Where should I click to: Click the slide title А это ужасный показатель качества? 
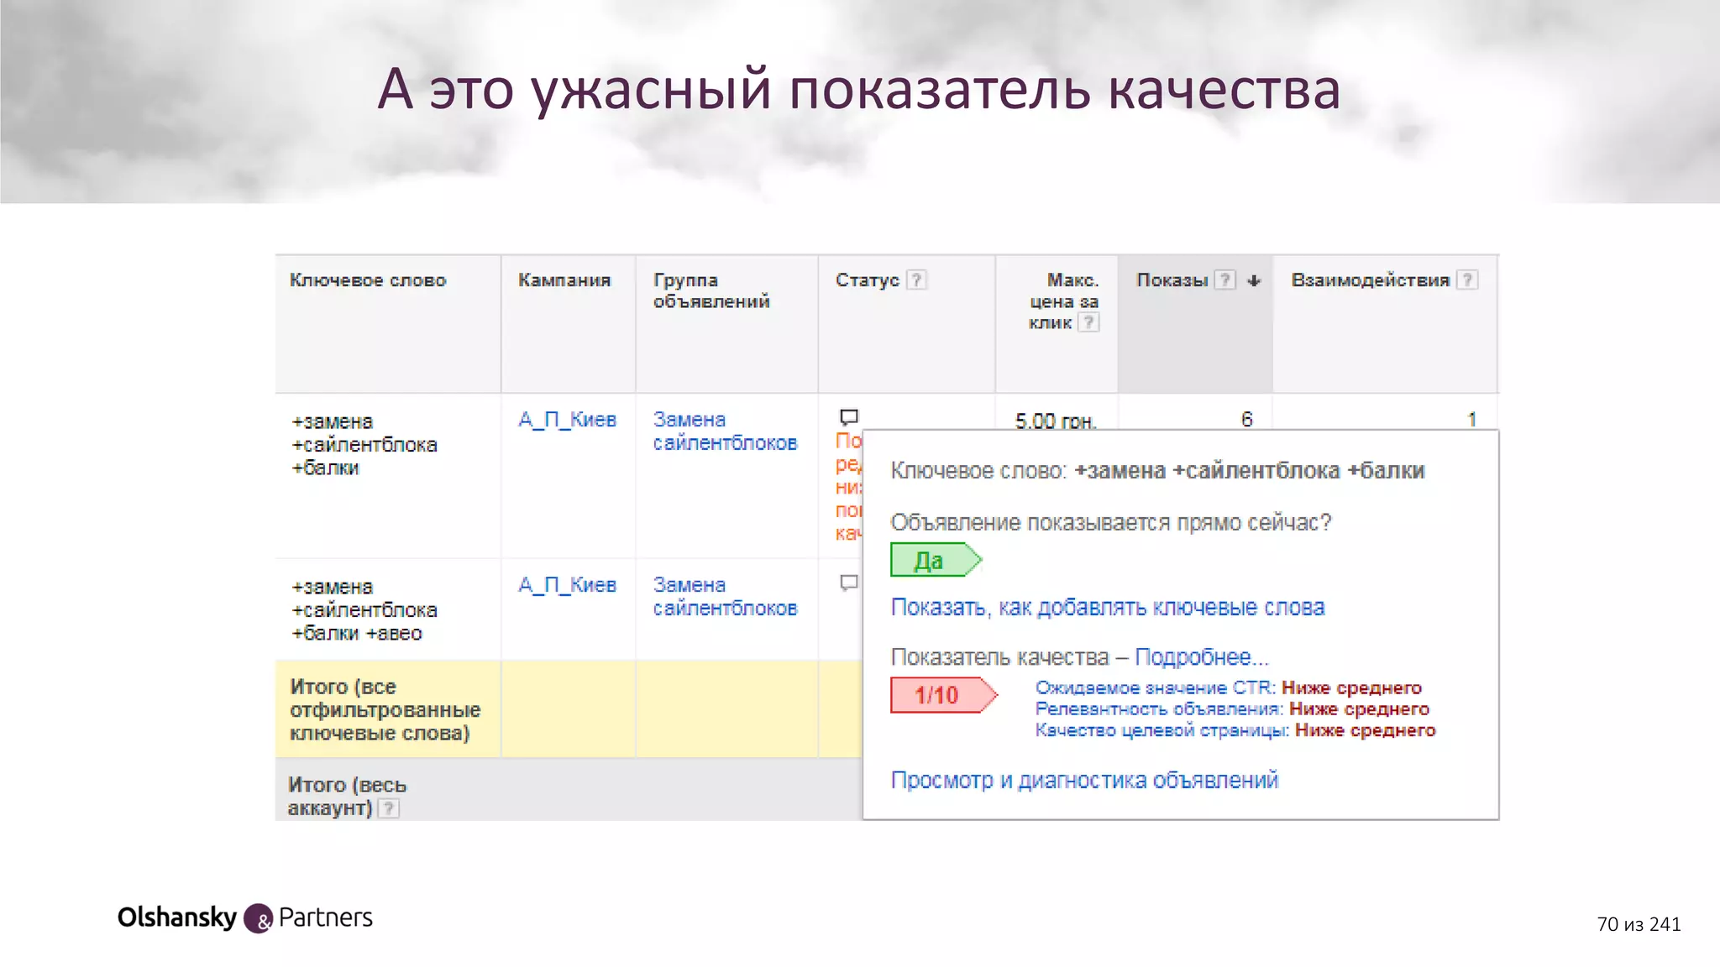[x=858, y=89]
